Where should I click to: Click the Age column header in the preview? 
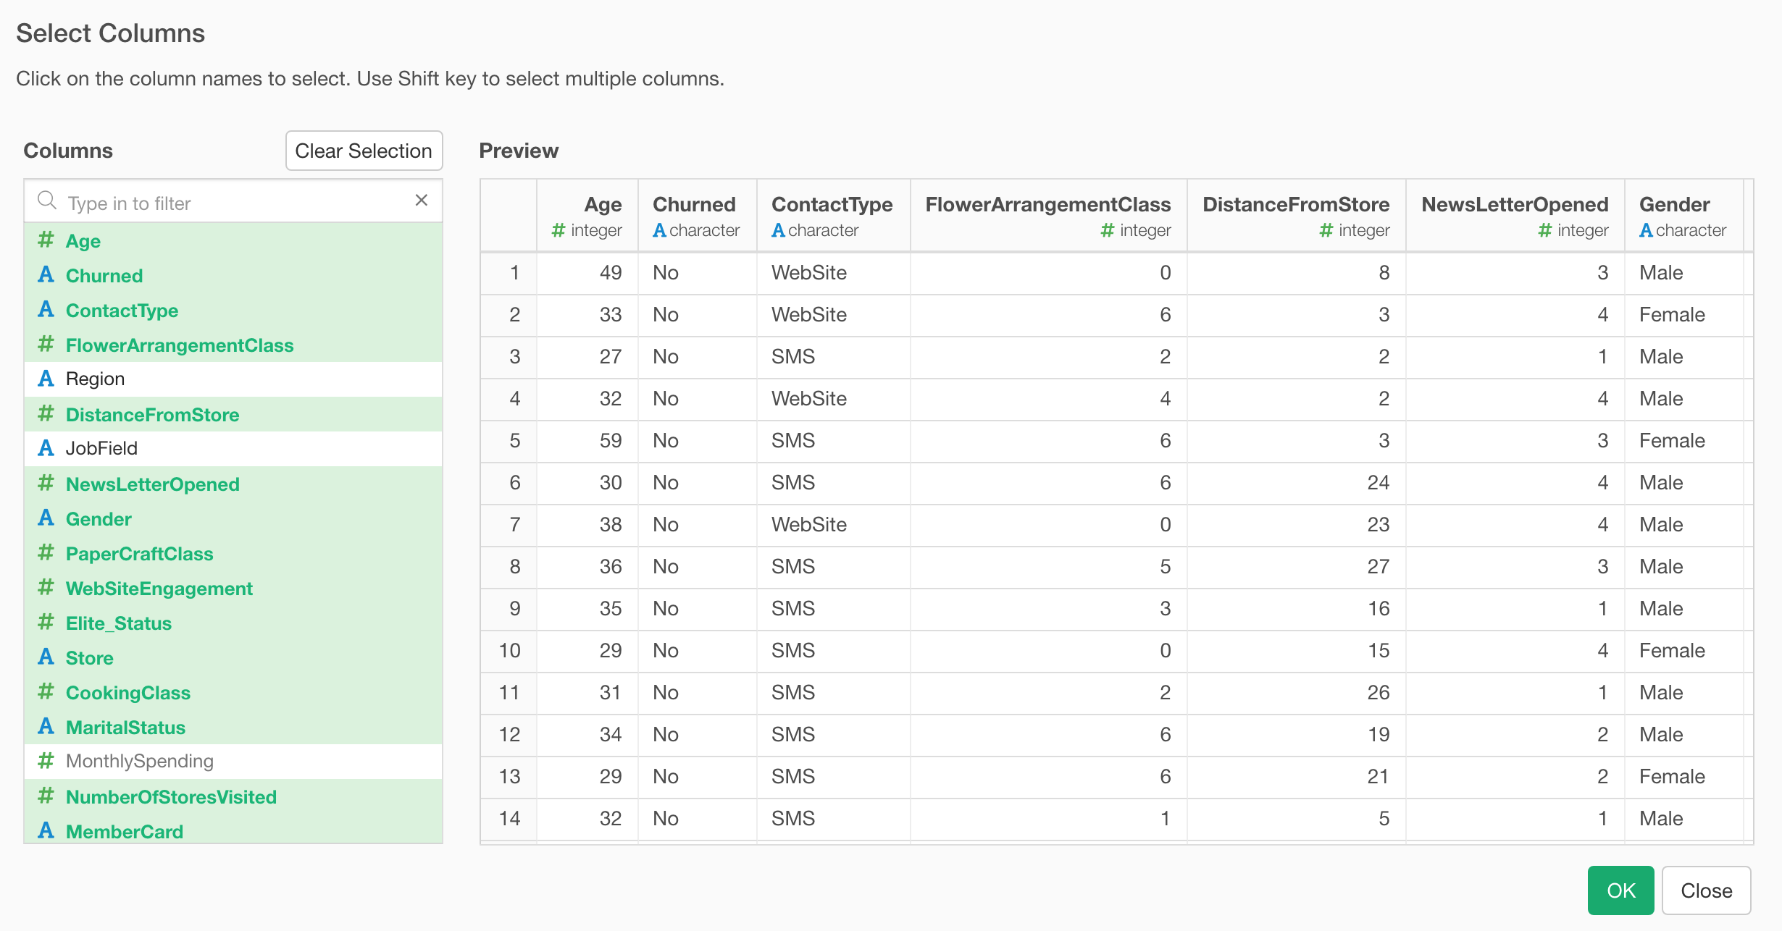pyautogui.click(x=603, y=204)
